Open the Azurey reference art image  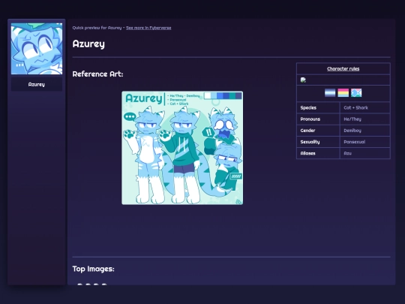pos(182,148)
